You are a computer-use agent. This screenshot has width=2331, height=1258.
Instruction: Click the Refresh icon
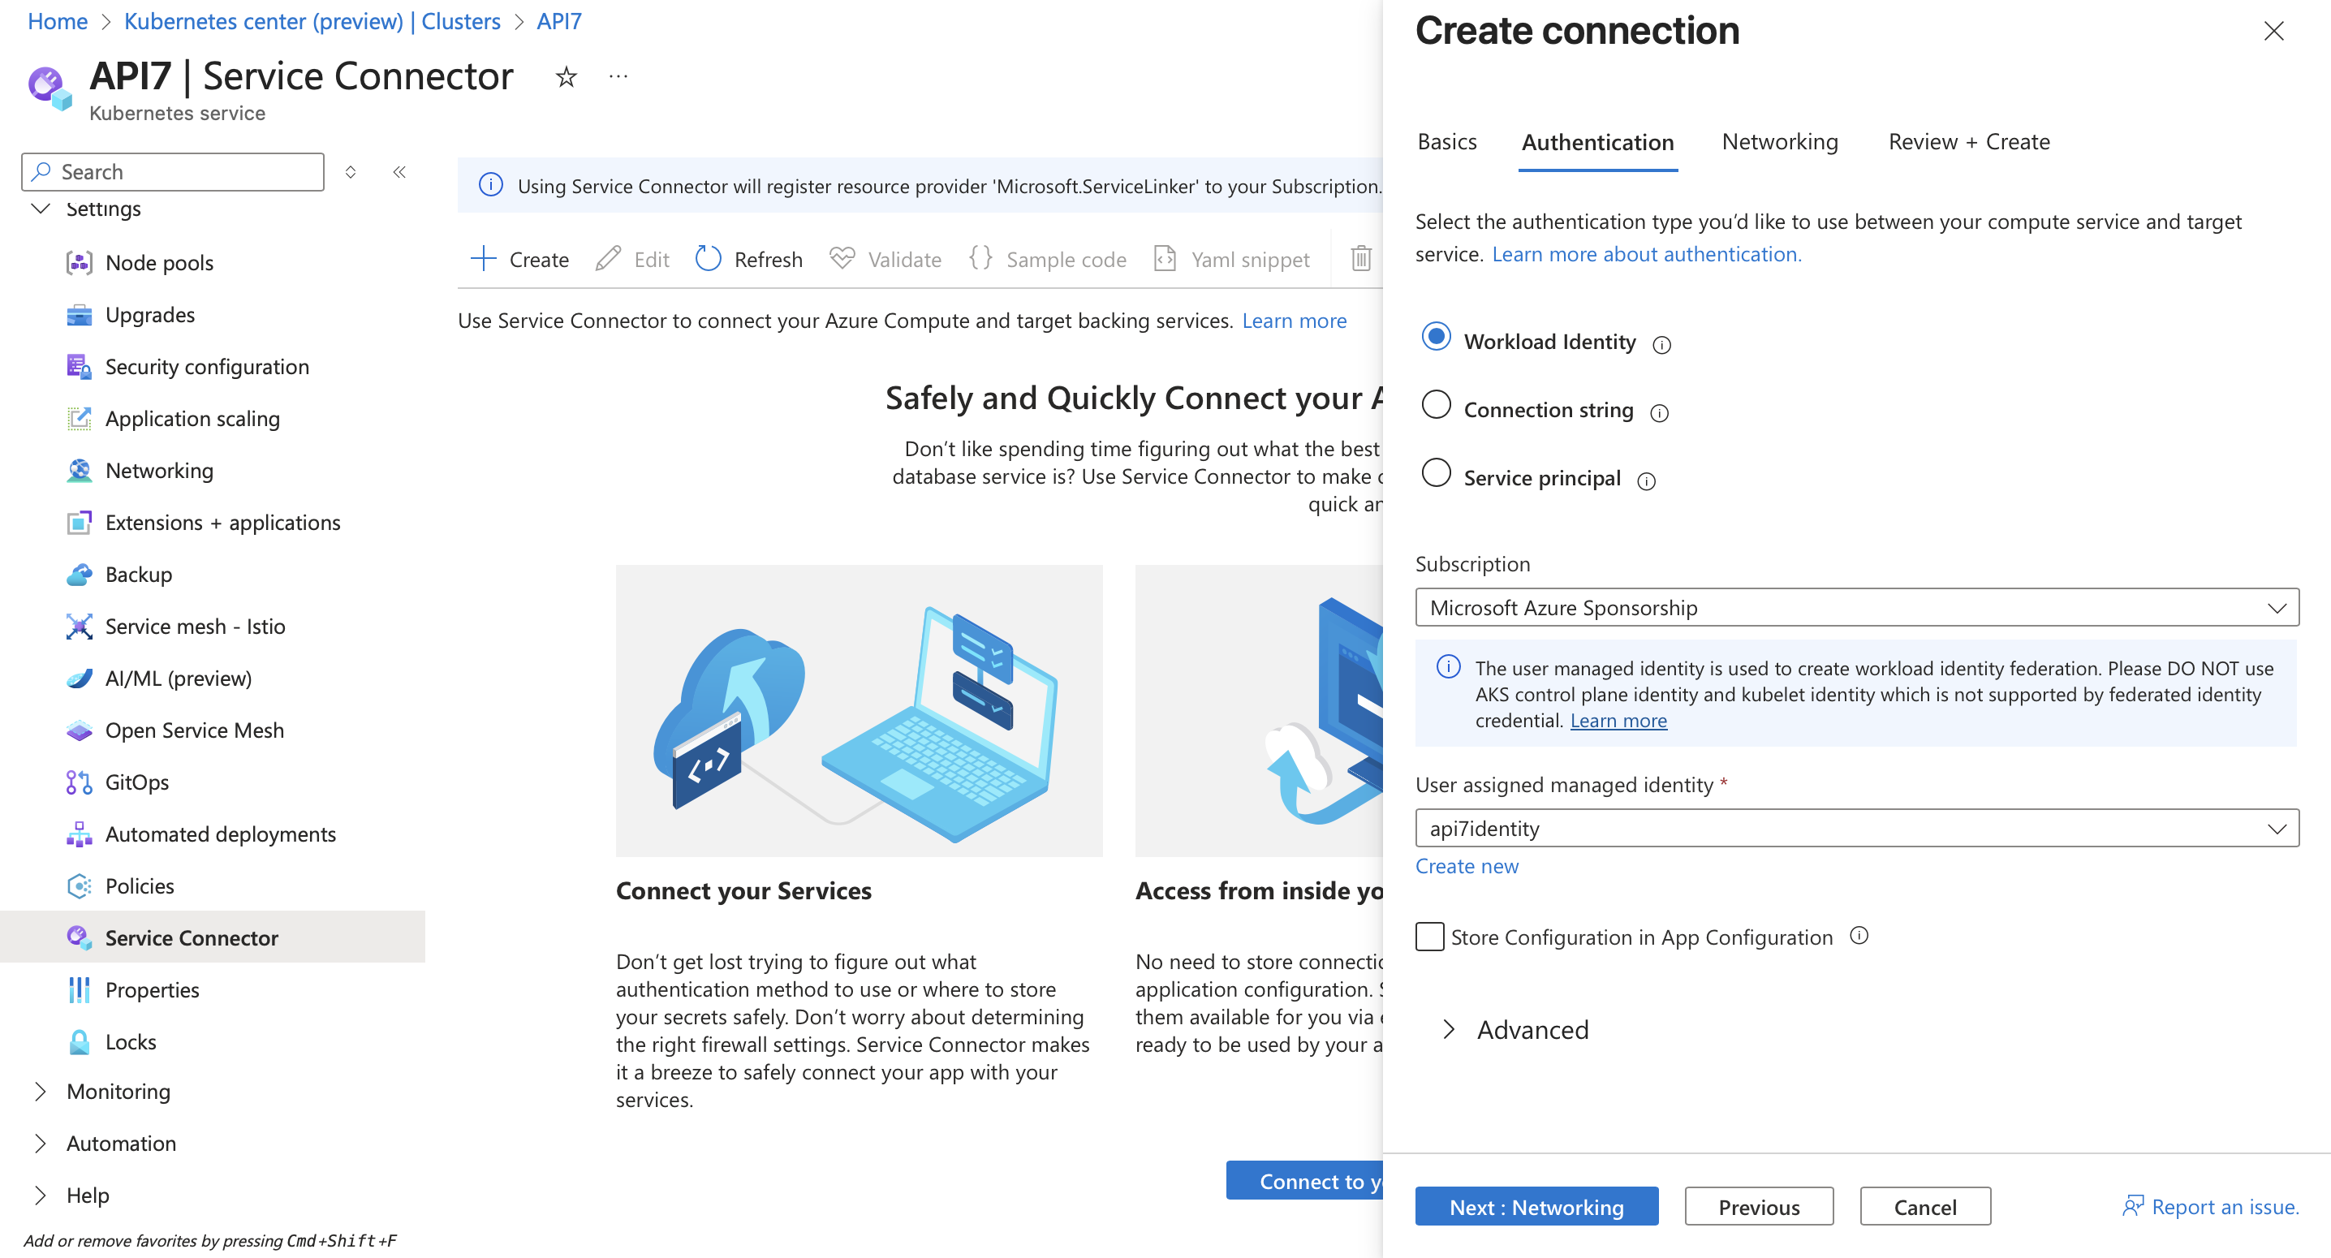tap(709, 259)
